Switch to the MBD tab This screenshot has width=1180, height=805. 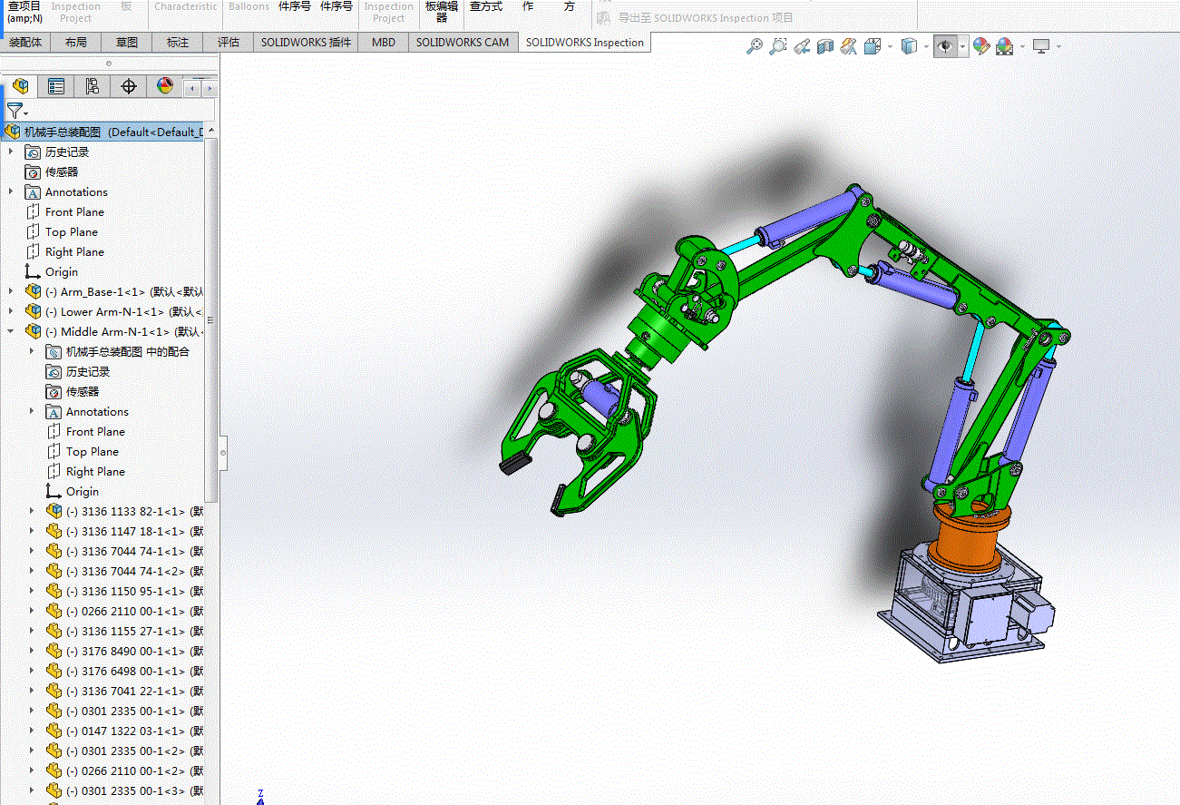384,42
